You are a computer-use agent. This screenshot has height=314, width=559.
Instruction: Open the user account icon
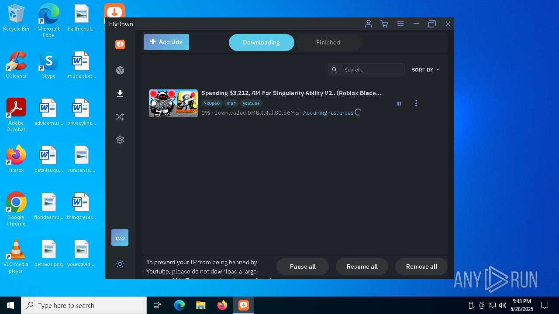[369, 24]
